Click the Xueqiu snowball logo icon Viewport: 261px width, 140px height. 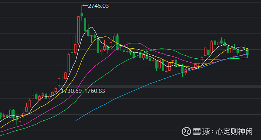click(x=186, y=131)
